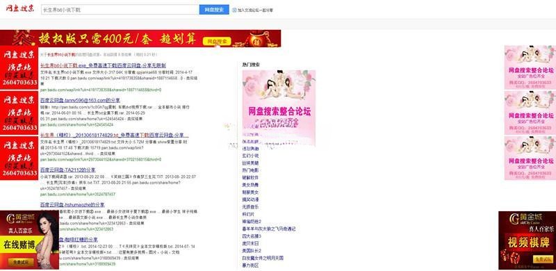Open the 在线赌博 黄金城 ad

click(29, 240)
